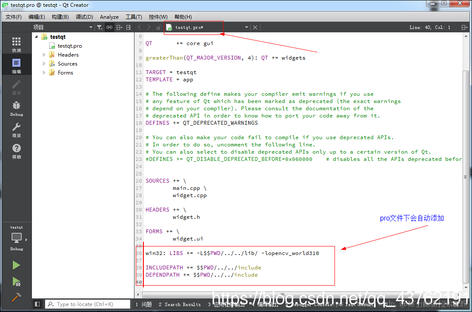Click the TARGET = testqt line
The width and height of the screenshot is (472, 312).
click(171, 72)
